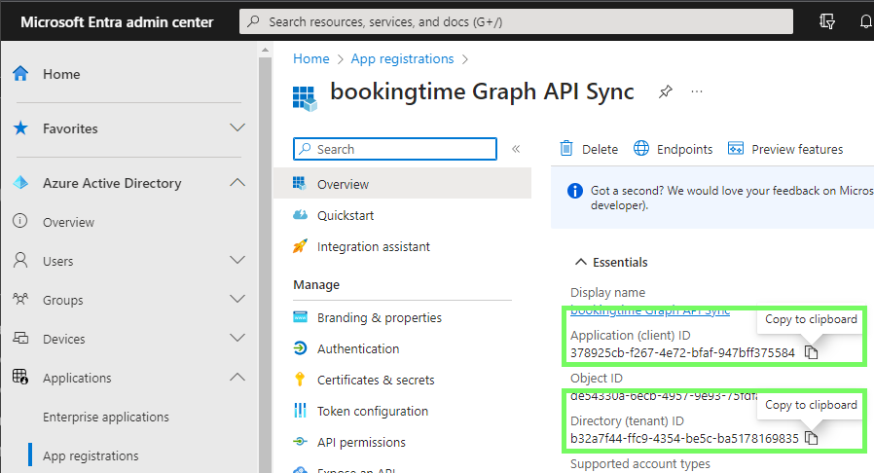Viewport: 874px width, 473px height.
Task: Click the sidebar scroll up arrow
Action: point(265,51)
